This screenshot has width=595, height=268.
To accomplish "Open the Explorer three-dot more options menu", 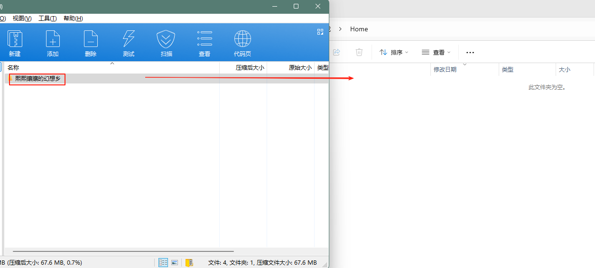I will click(x=470, y=52).
